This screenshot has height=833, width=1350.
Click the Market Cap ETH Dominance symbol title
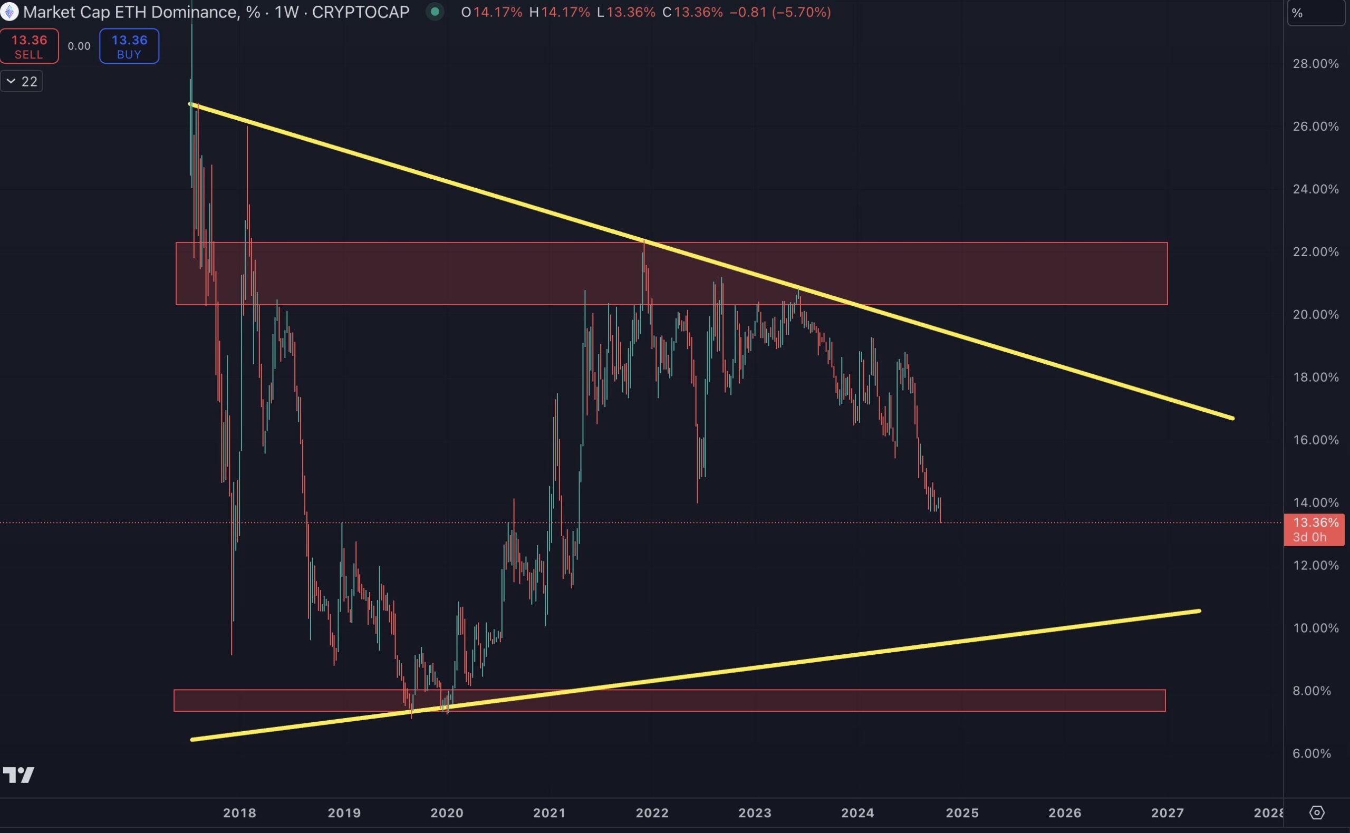point(142,12)
